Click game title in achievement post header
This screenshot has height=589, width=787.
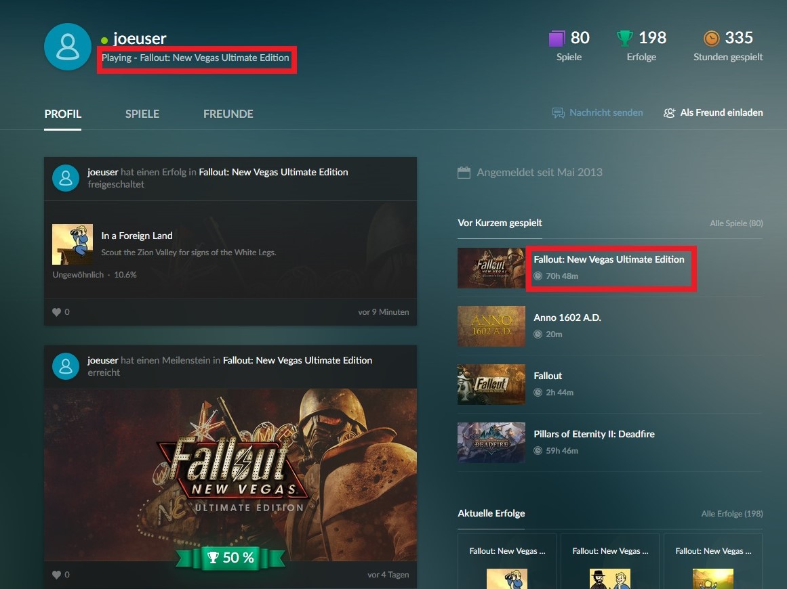coord(274,172)
